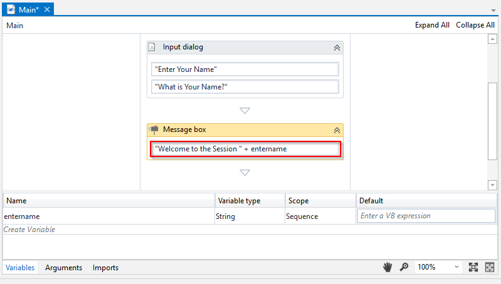The height and width of the screenshot is (284, 501).
Task: Close the Main* tab
Action: (x=47, y=9)
